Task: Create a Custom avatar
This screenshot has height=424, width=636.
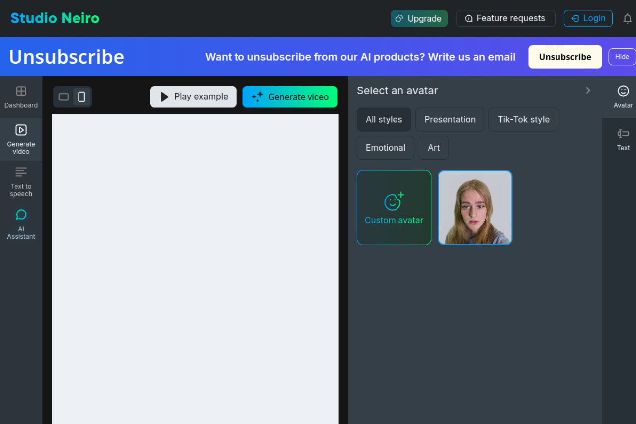Action: [394, 208]
